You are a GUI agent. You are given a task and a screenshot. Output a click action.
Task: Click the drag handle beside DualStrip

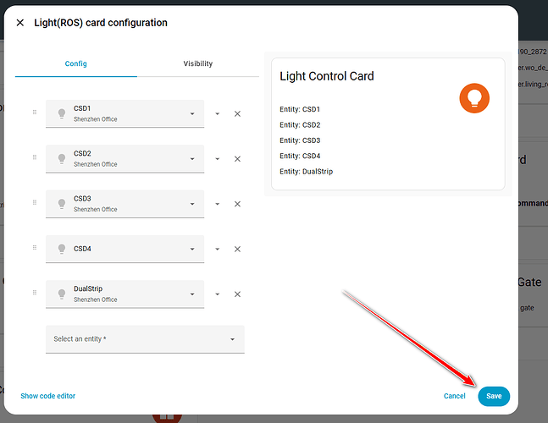tap(35, 293)
